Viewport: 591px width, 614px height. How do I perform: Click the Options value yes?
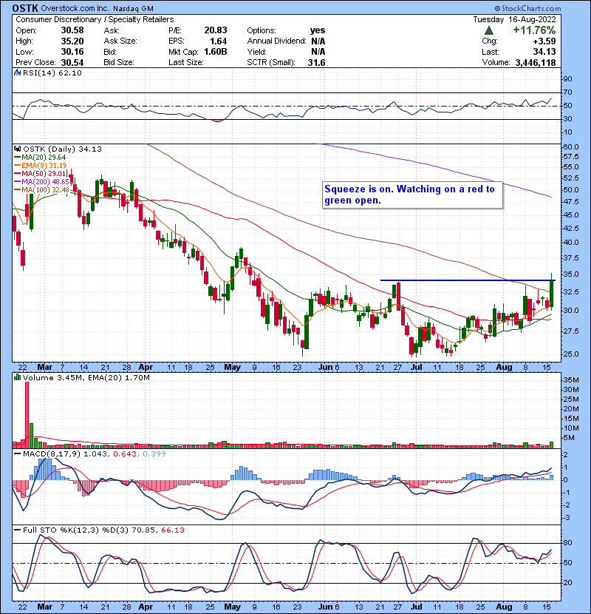pyautogui.click(x=318, y=30)
